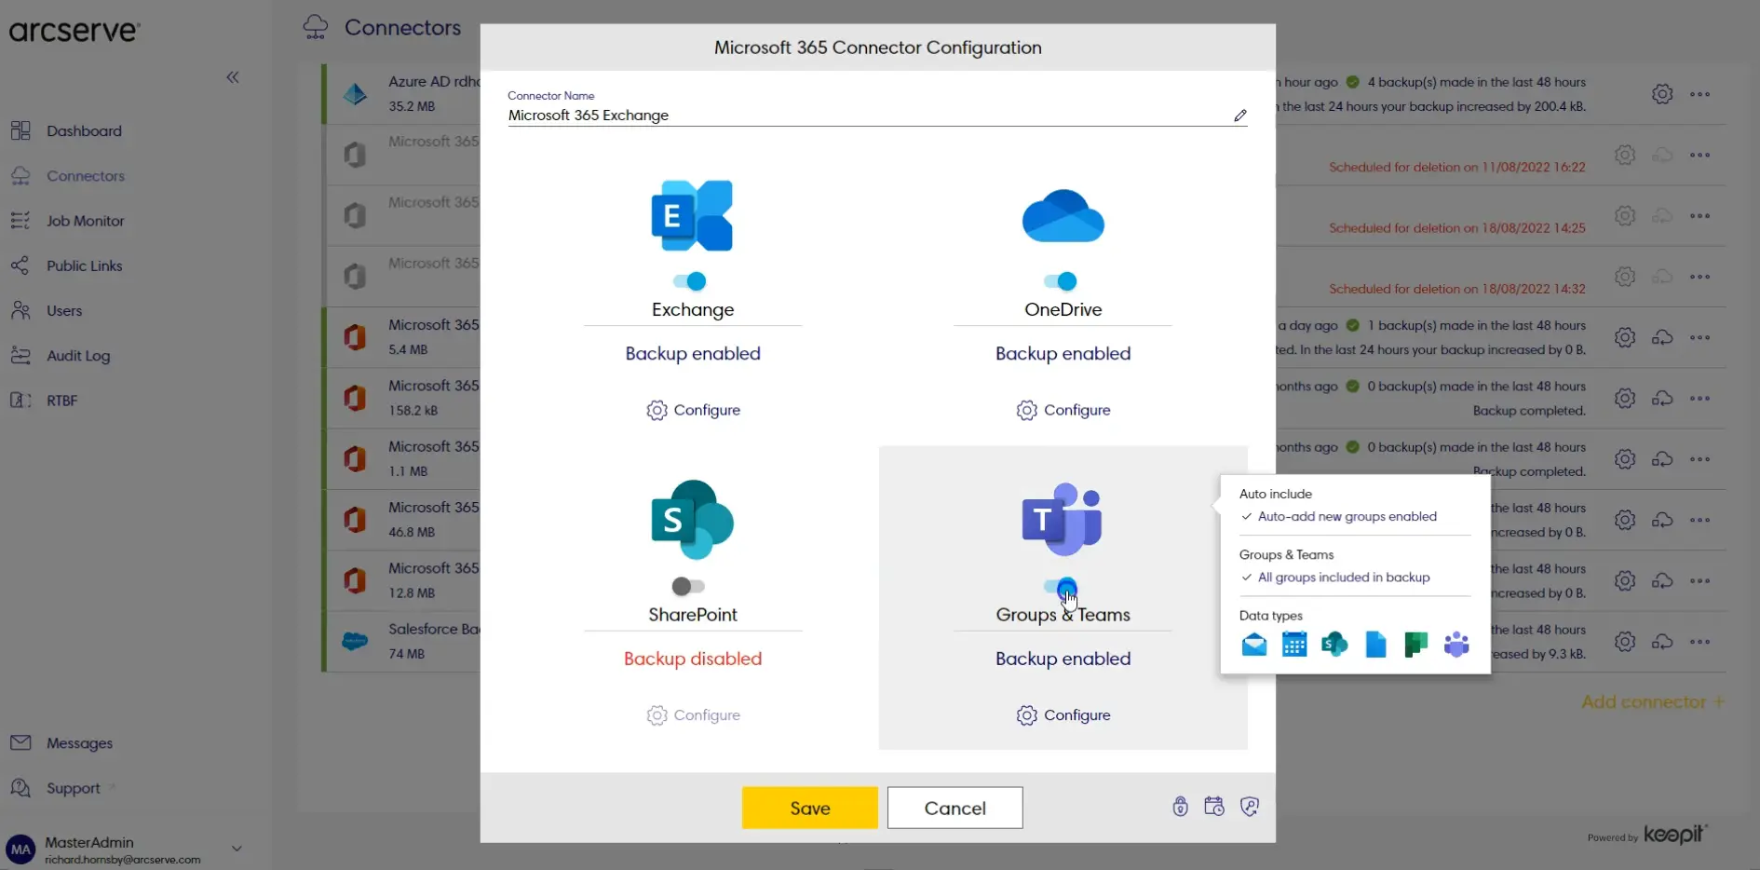
Task: Click the pencil icon to edit connector name
Action: tap(1239, 116)
